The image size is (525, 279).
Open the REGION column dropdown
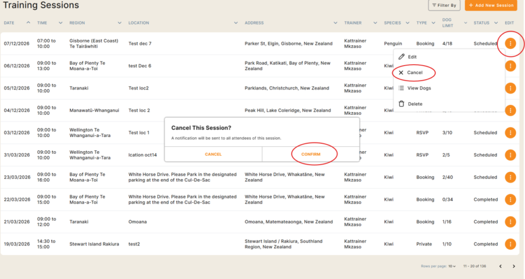119,23
